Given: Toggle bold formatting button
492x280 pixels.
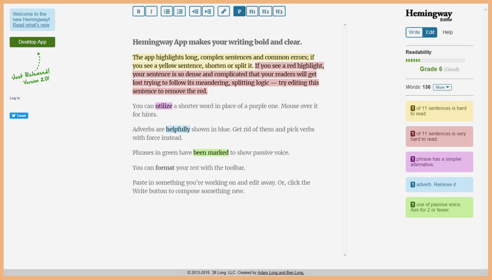Looking at the screenshot, I should [x=138, y=11].
